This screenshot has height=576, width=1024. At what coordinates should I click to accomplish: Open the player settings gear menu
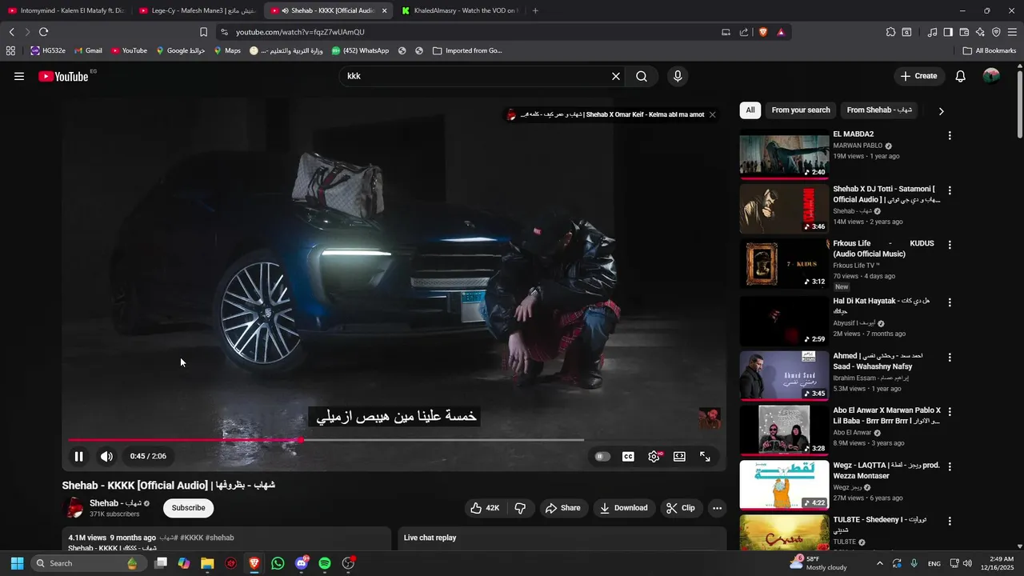click(654, 456)
